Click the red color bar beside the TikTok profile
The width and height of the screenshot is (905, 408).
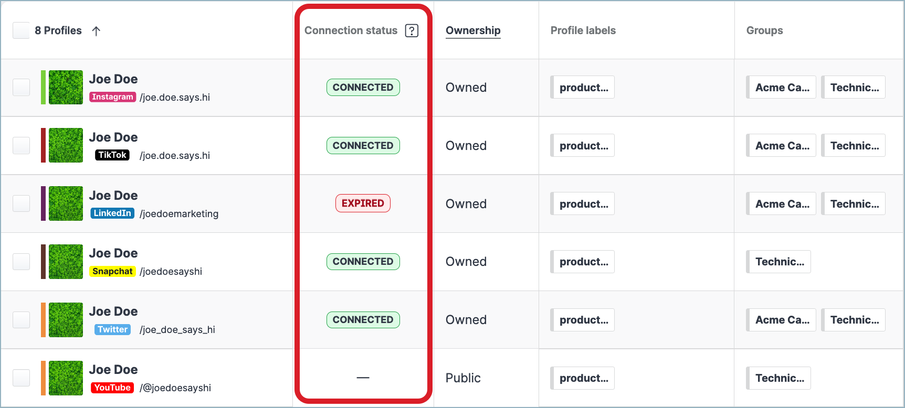(44, 145)
